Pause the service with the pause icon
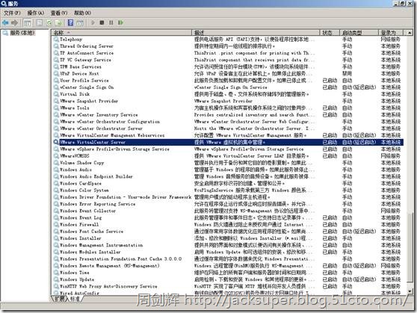 pyautogui.click(x=111, y=23)
